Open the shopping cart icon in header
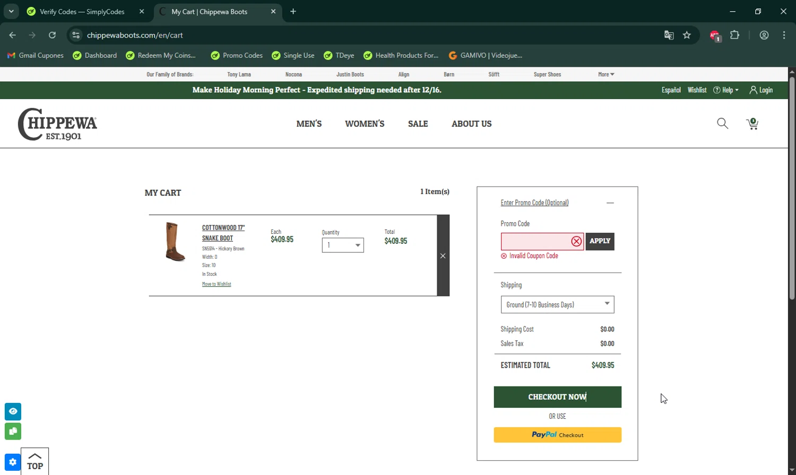The image size is (796, 475). pos(752,124)
